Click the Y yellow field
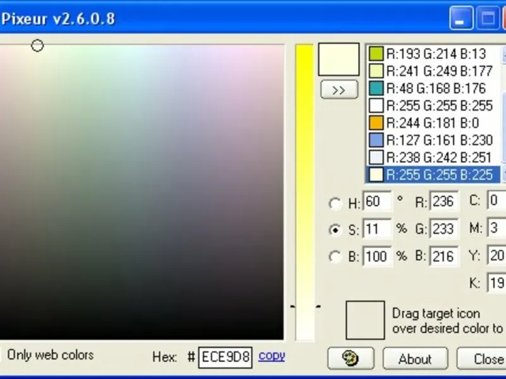 point(497,255)
